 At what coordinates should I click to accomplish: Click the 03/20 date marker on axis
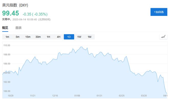(x=144, y=96)
